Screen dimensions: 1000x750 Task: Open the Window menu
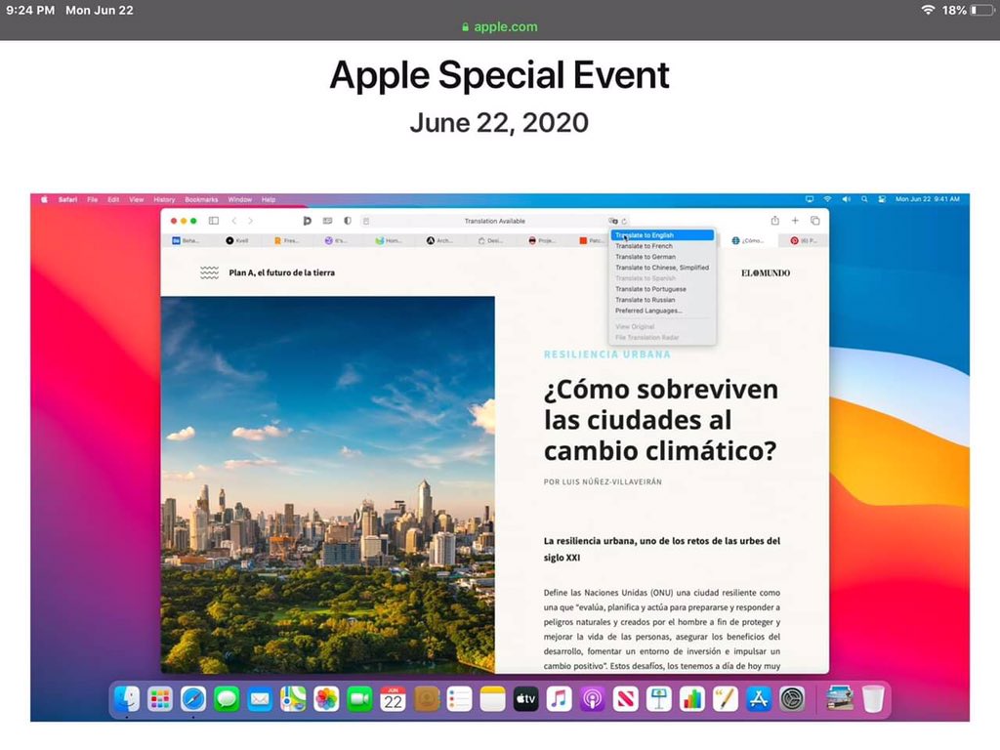point(240,199)
